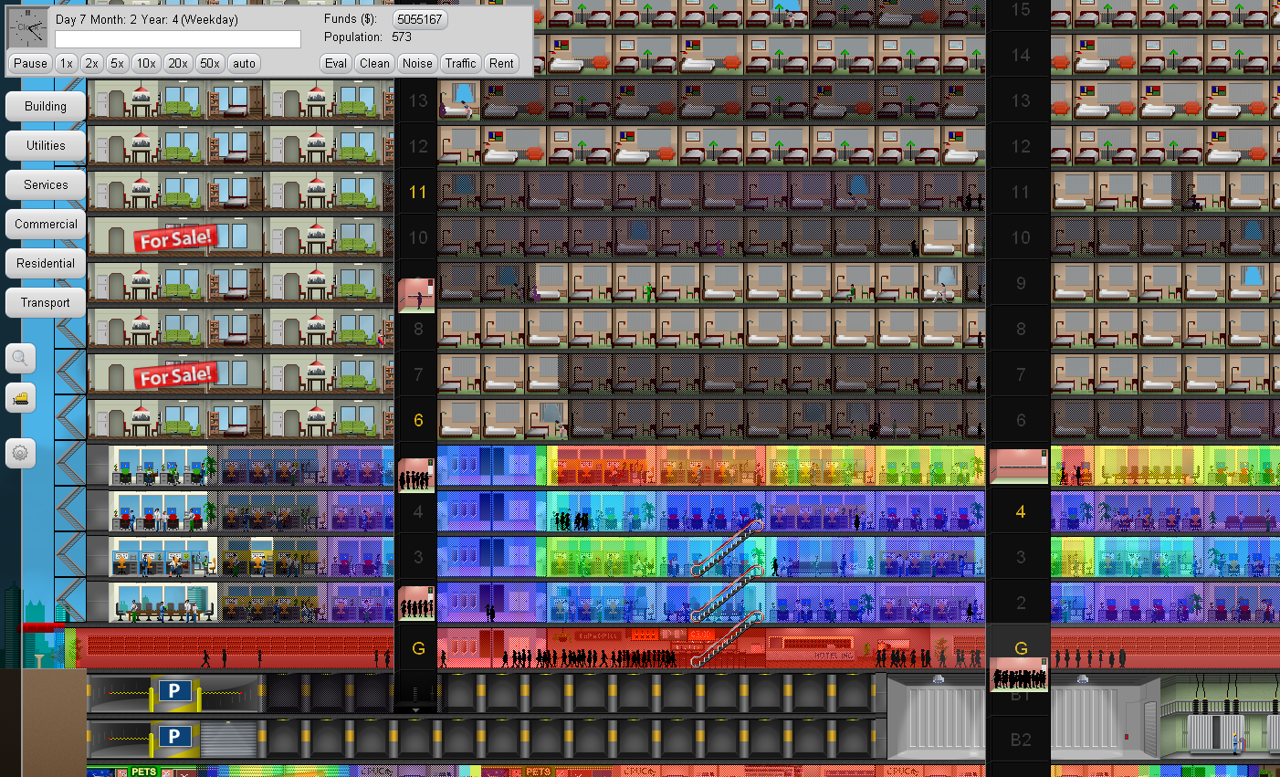
Task: Click the Funds amount 5055167 button
Action: pos(420,19)
